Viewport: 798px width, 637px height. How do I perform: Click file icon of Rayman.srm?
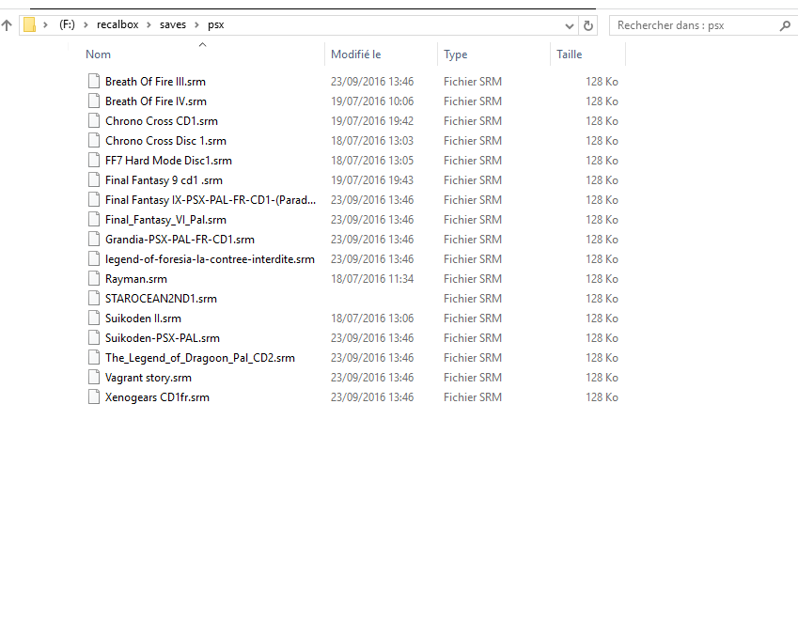point(94,279)
